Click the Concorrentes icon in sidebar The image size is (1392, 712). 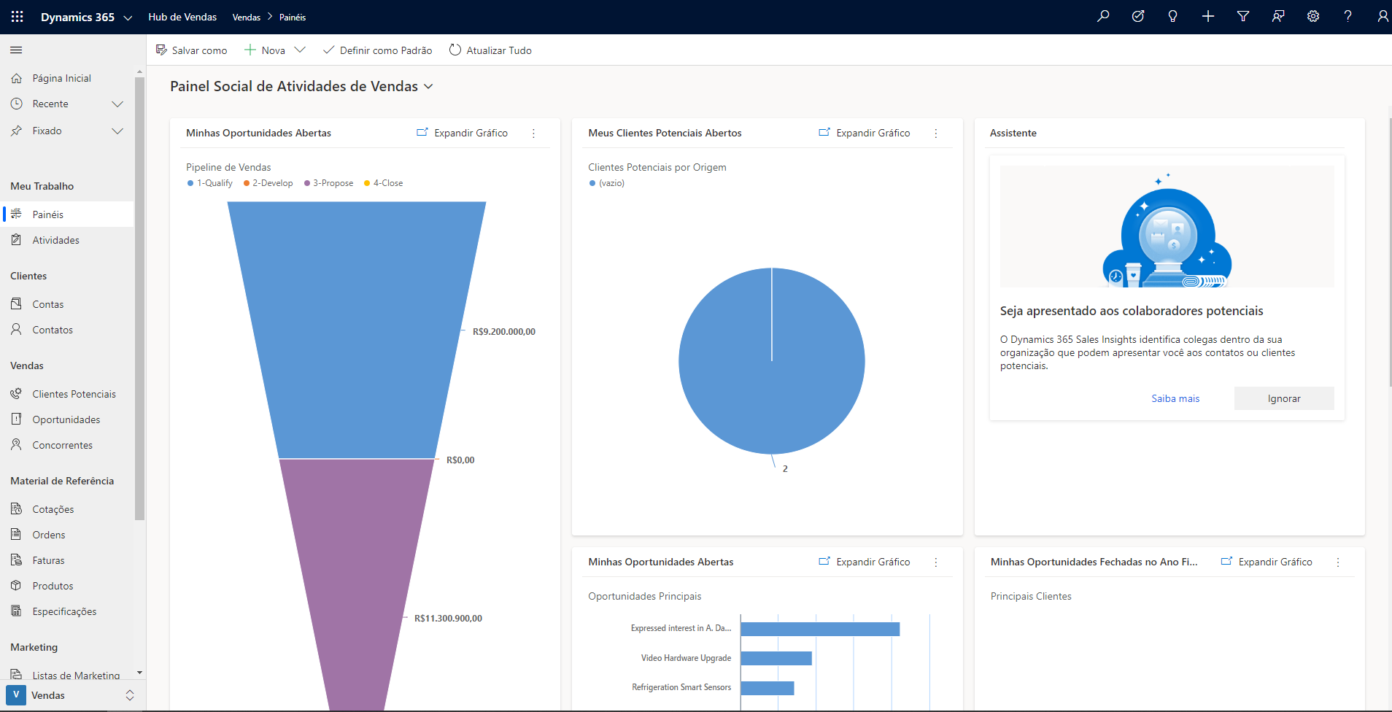point(16,444)
